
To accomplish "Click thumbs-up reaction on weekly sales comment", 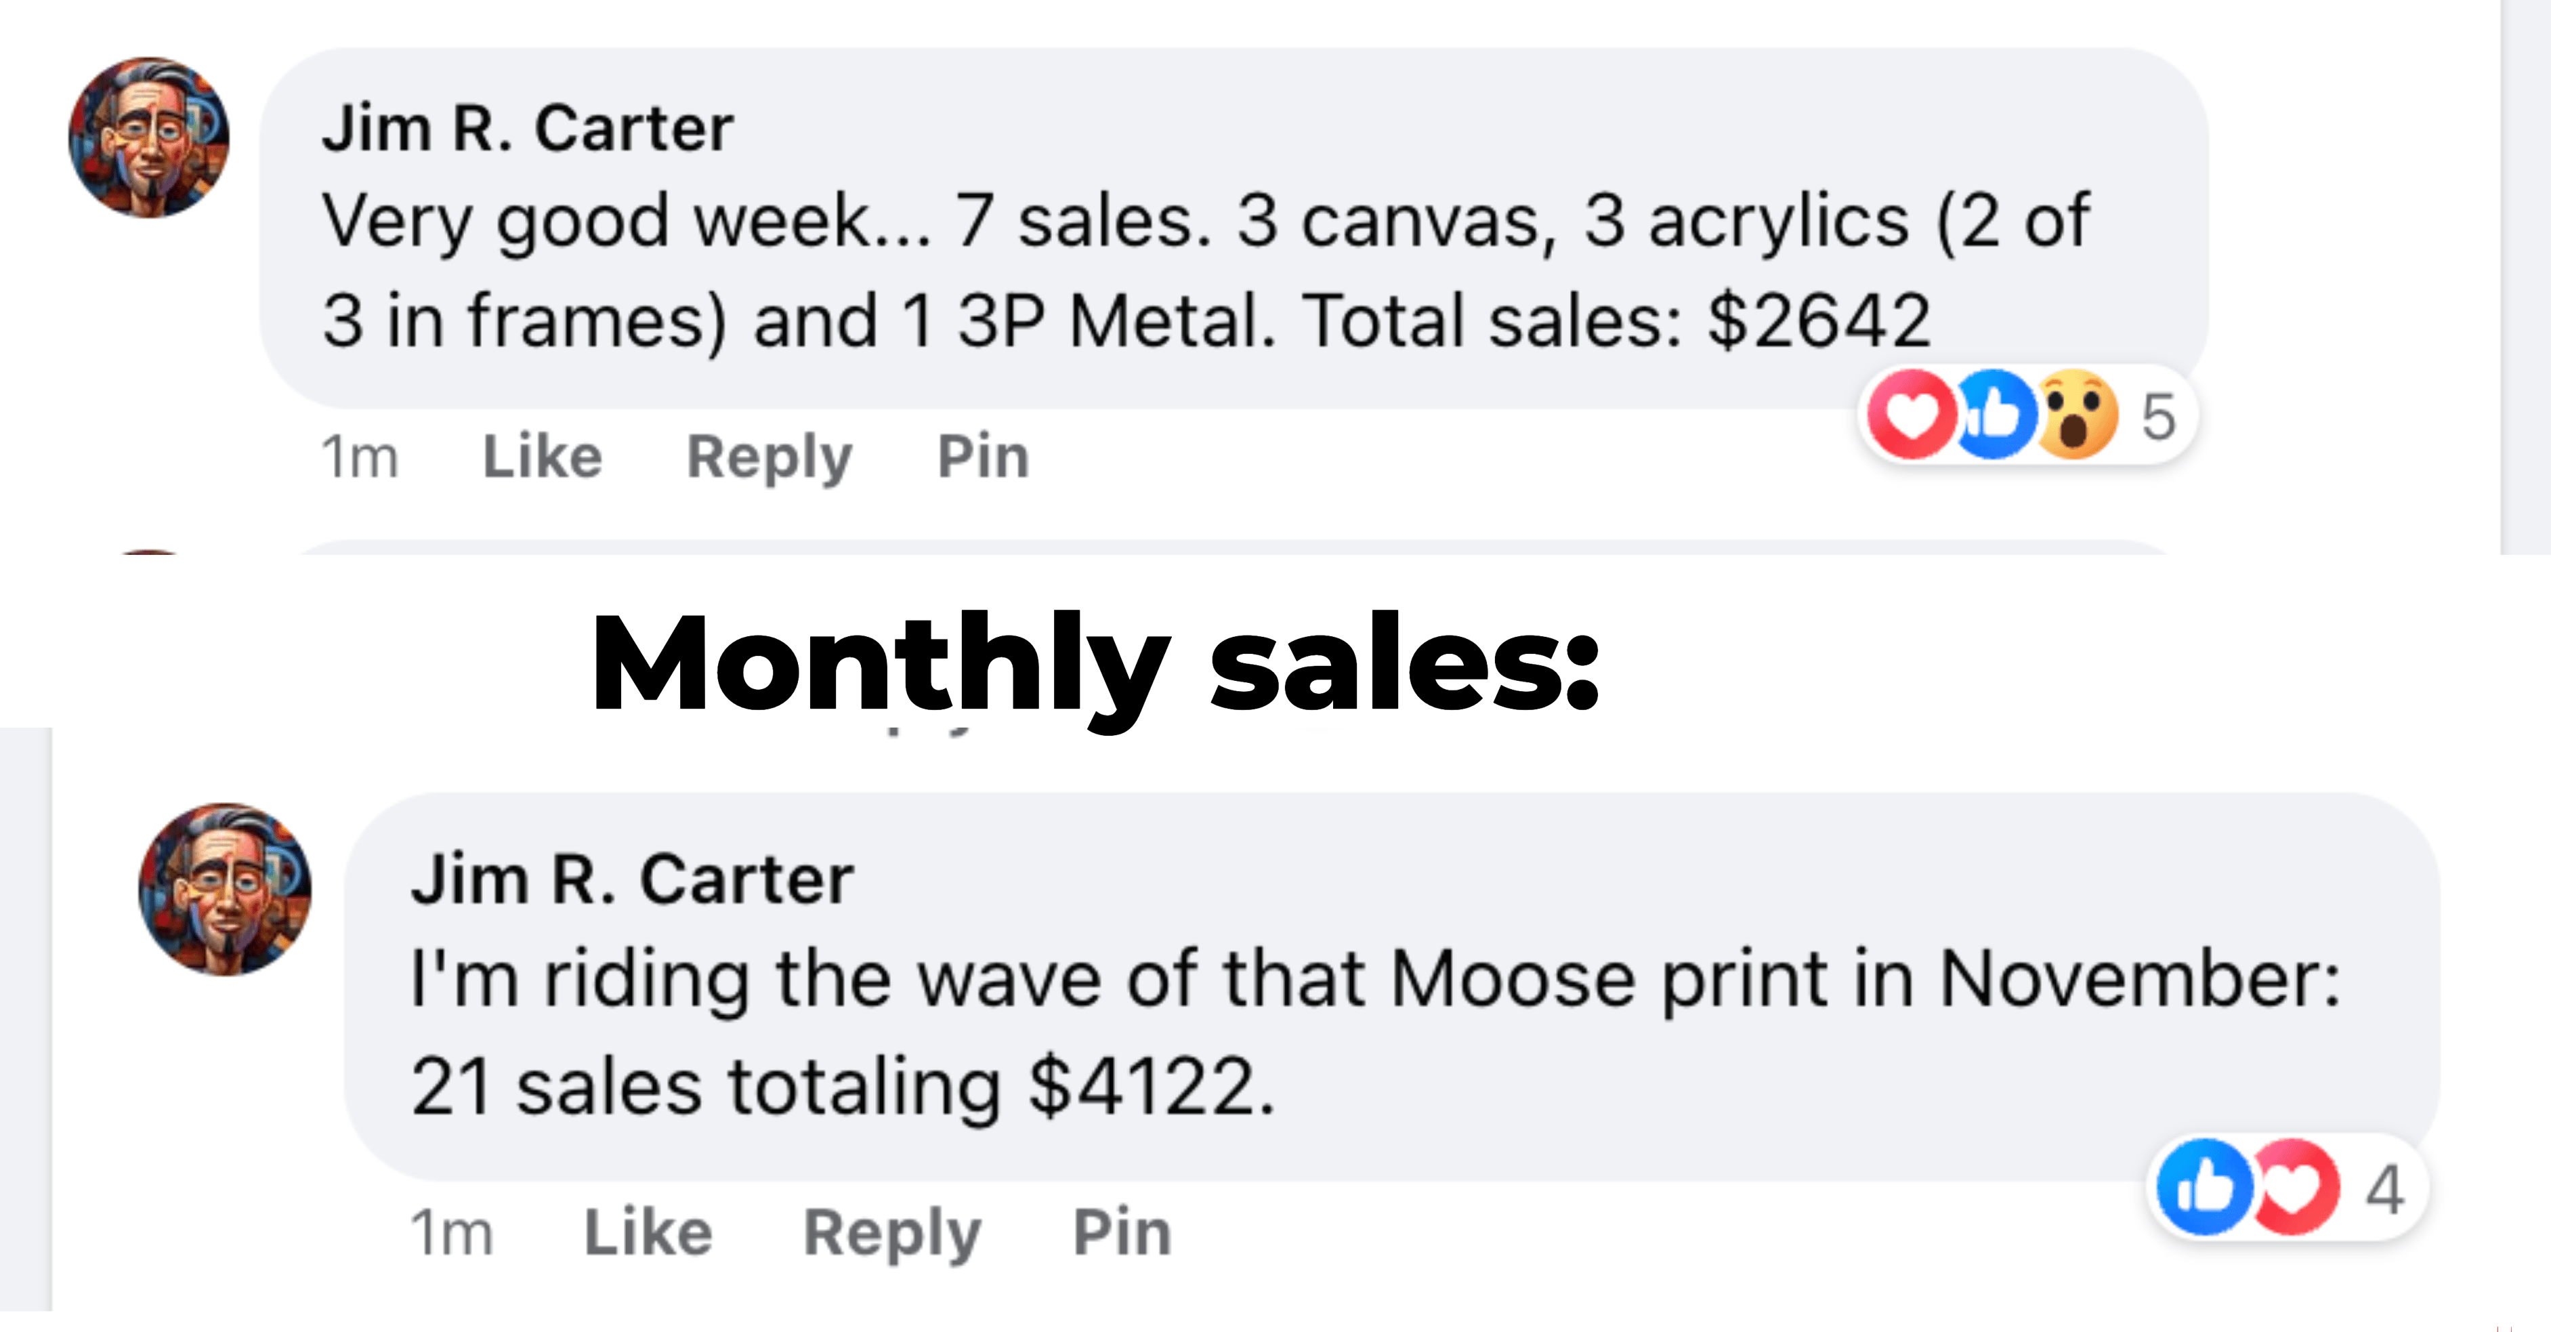I will coord(1994,414).
